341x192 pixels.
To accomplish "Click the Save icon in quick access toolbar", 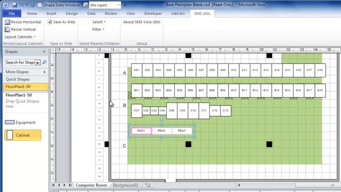I will (14, 5).
